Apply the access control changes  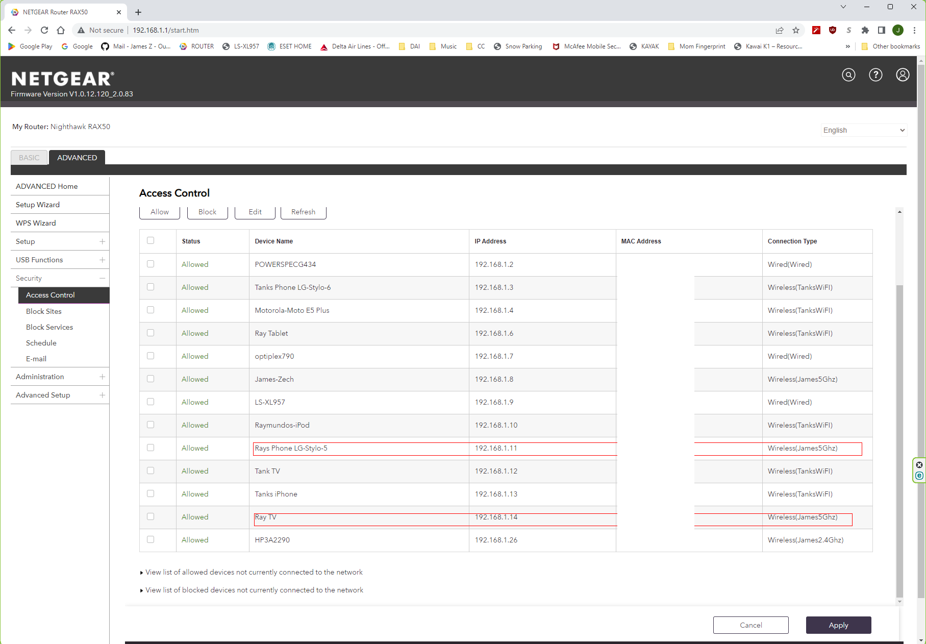pos(838,625)
